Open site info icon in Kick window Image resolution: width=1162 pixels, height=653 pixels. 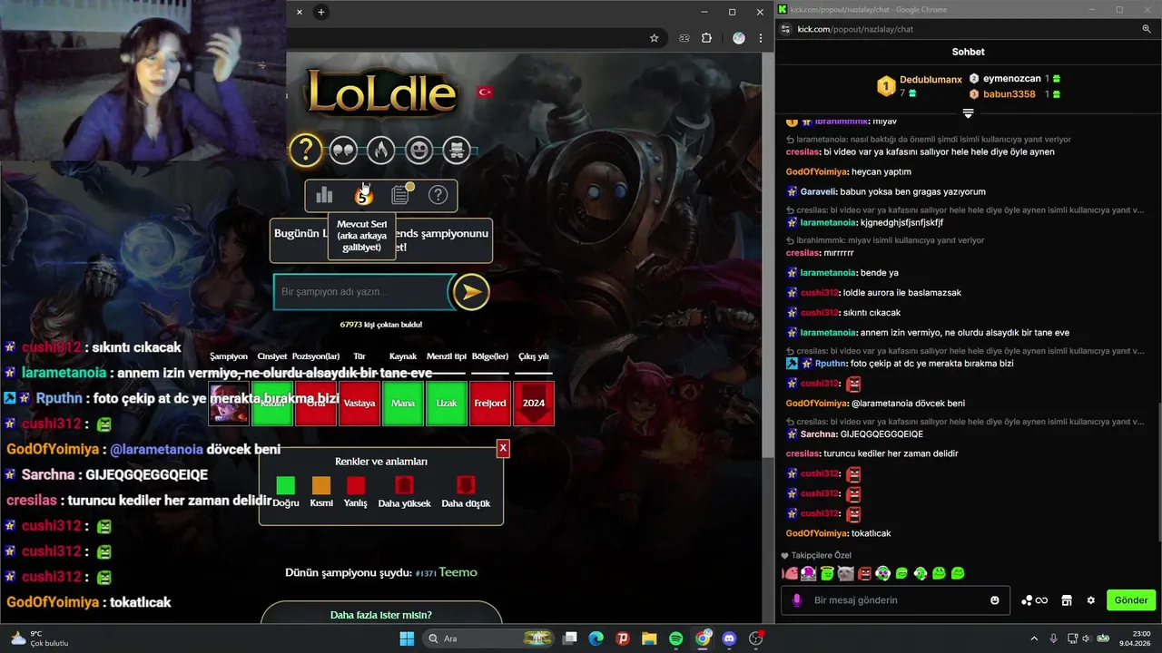tap(786, 29)
